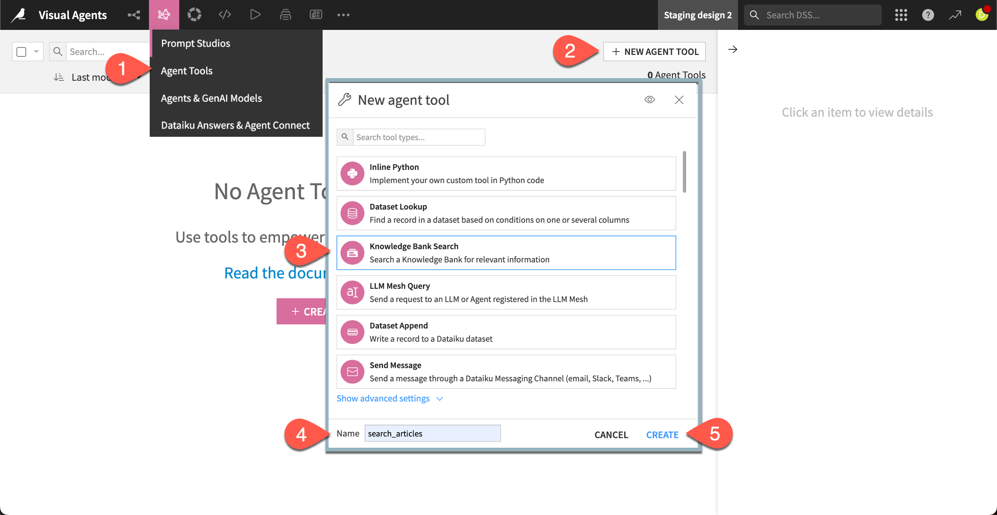Image resolution: width=997 pixels, height=515 pixels.
Task: Click the Name input field
Action: point(432,434)
